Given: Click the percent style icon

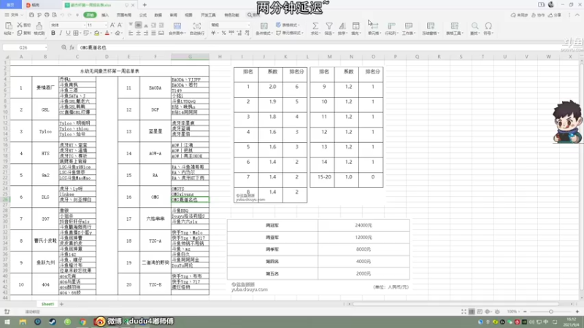Looking at the screenshot, I should tap(223, 33).
